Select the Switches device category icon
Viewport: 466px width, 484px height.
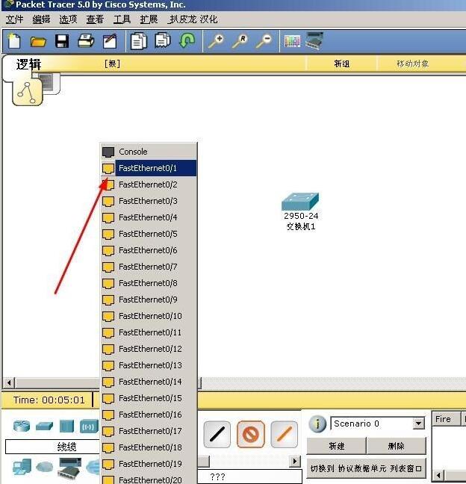[x=45, y=426]
